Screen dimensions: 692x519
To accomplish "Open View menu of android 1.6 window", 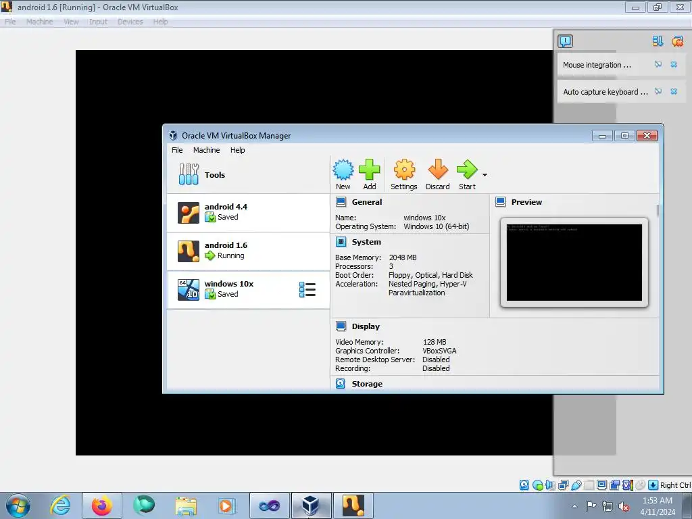I will point(71,22).
